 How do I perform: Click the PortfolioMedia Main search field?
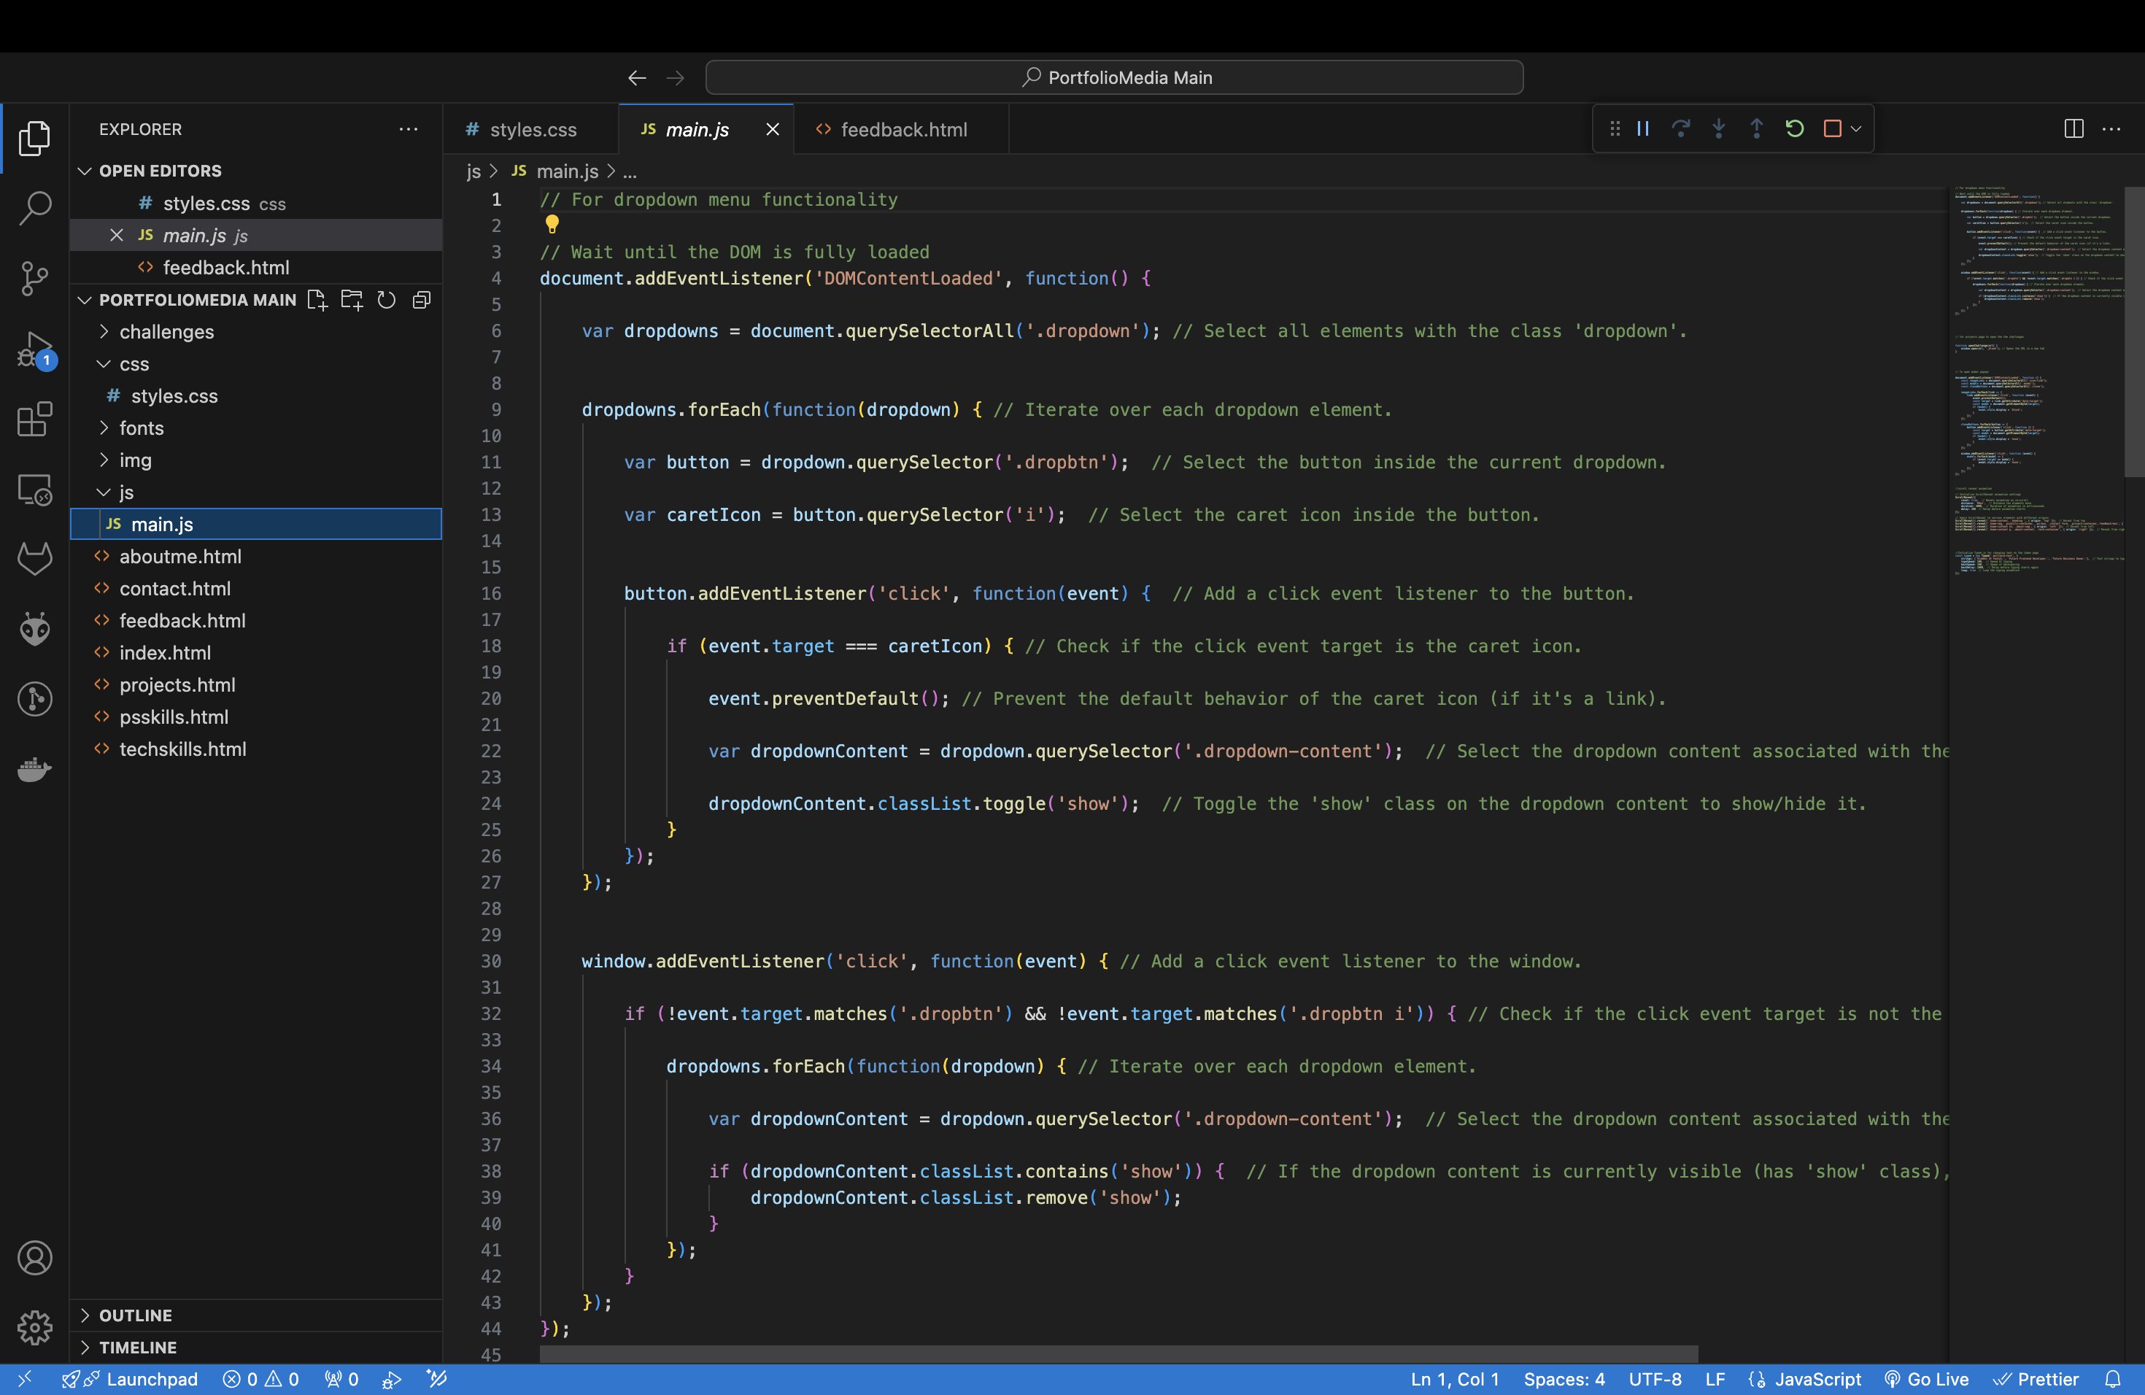tap(1114, 77)
